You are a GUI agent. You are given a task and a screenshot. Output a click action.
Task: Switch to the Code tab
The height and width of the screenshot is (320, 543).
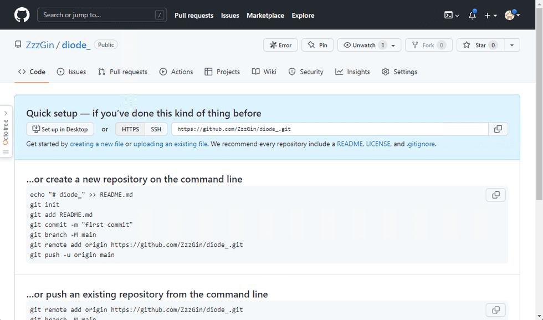click(x=32, y=72)
